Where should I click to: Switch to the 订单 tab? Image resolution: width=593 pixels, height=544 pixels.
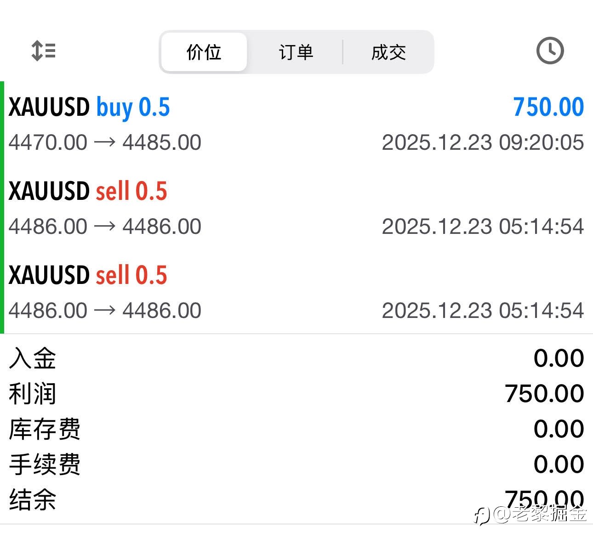296,52
